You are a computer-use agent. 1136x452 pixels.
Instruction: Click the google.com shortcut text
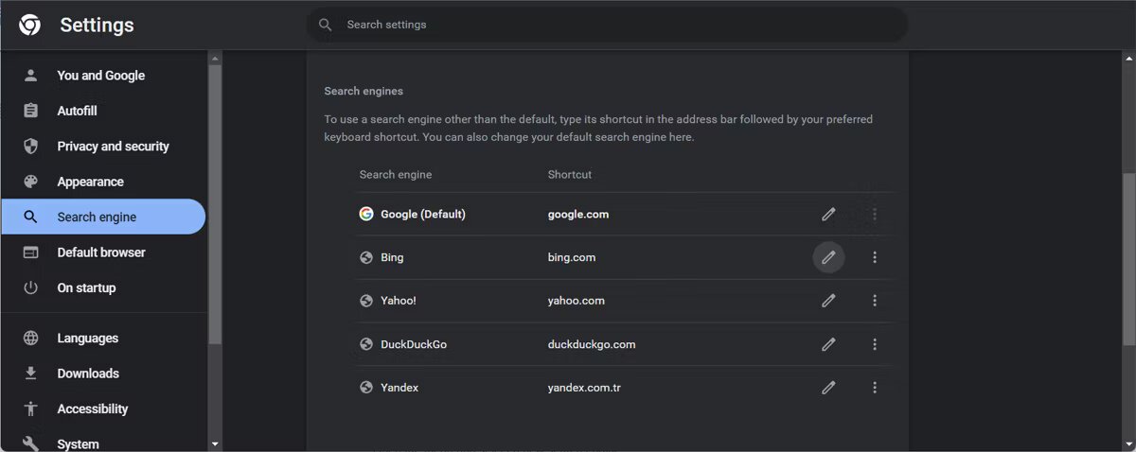tap(578, 215)
